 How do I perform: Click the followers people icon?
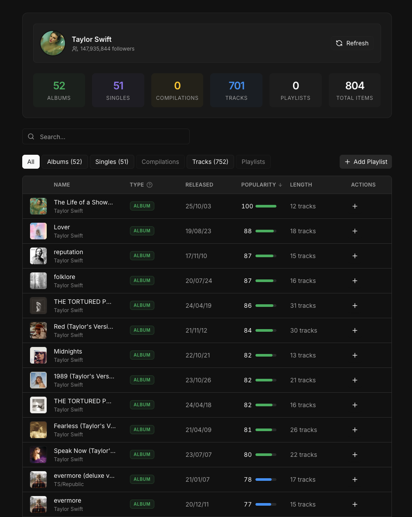(x=75, y=48)
